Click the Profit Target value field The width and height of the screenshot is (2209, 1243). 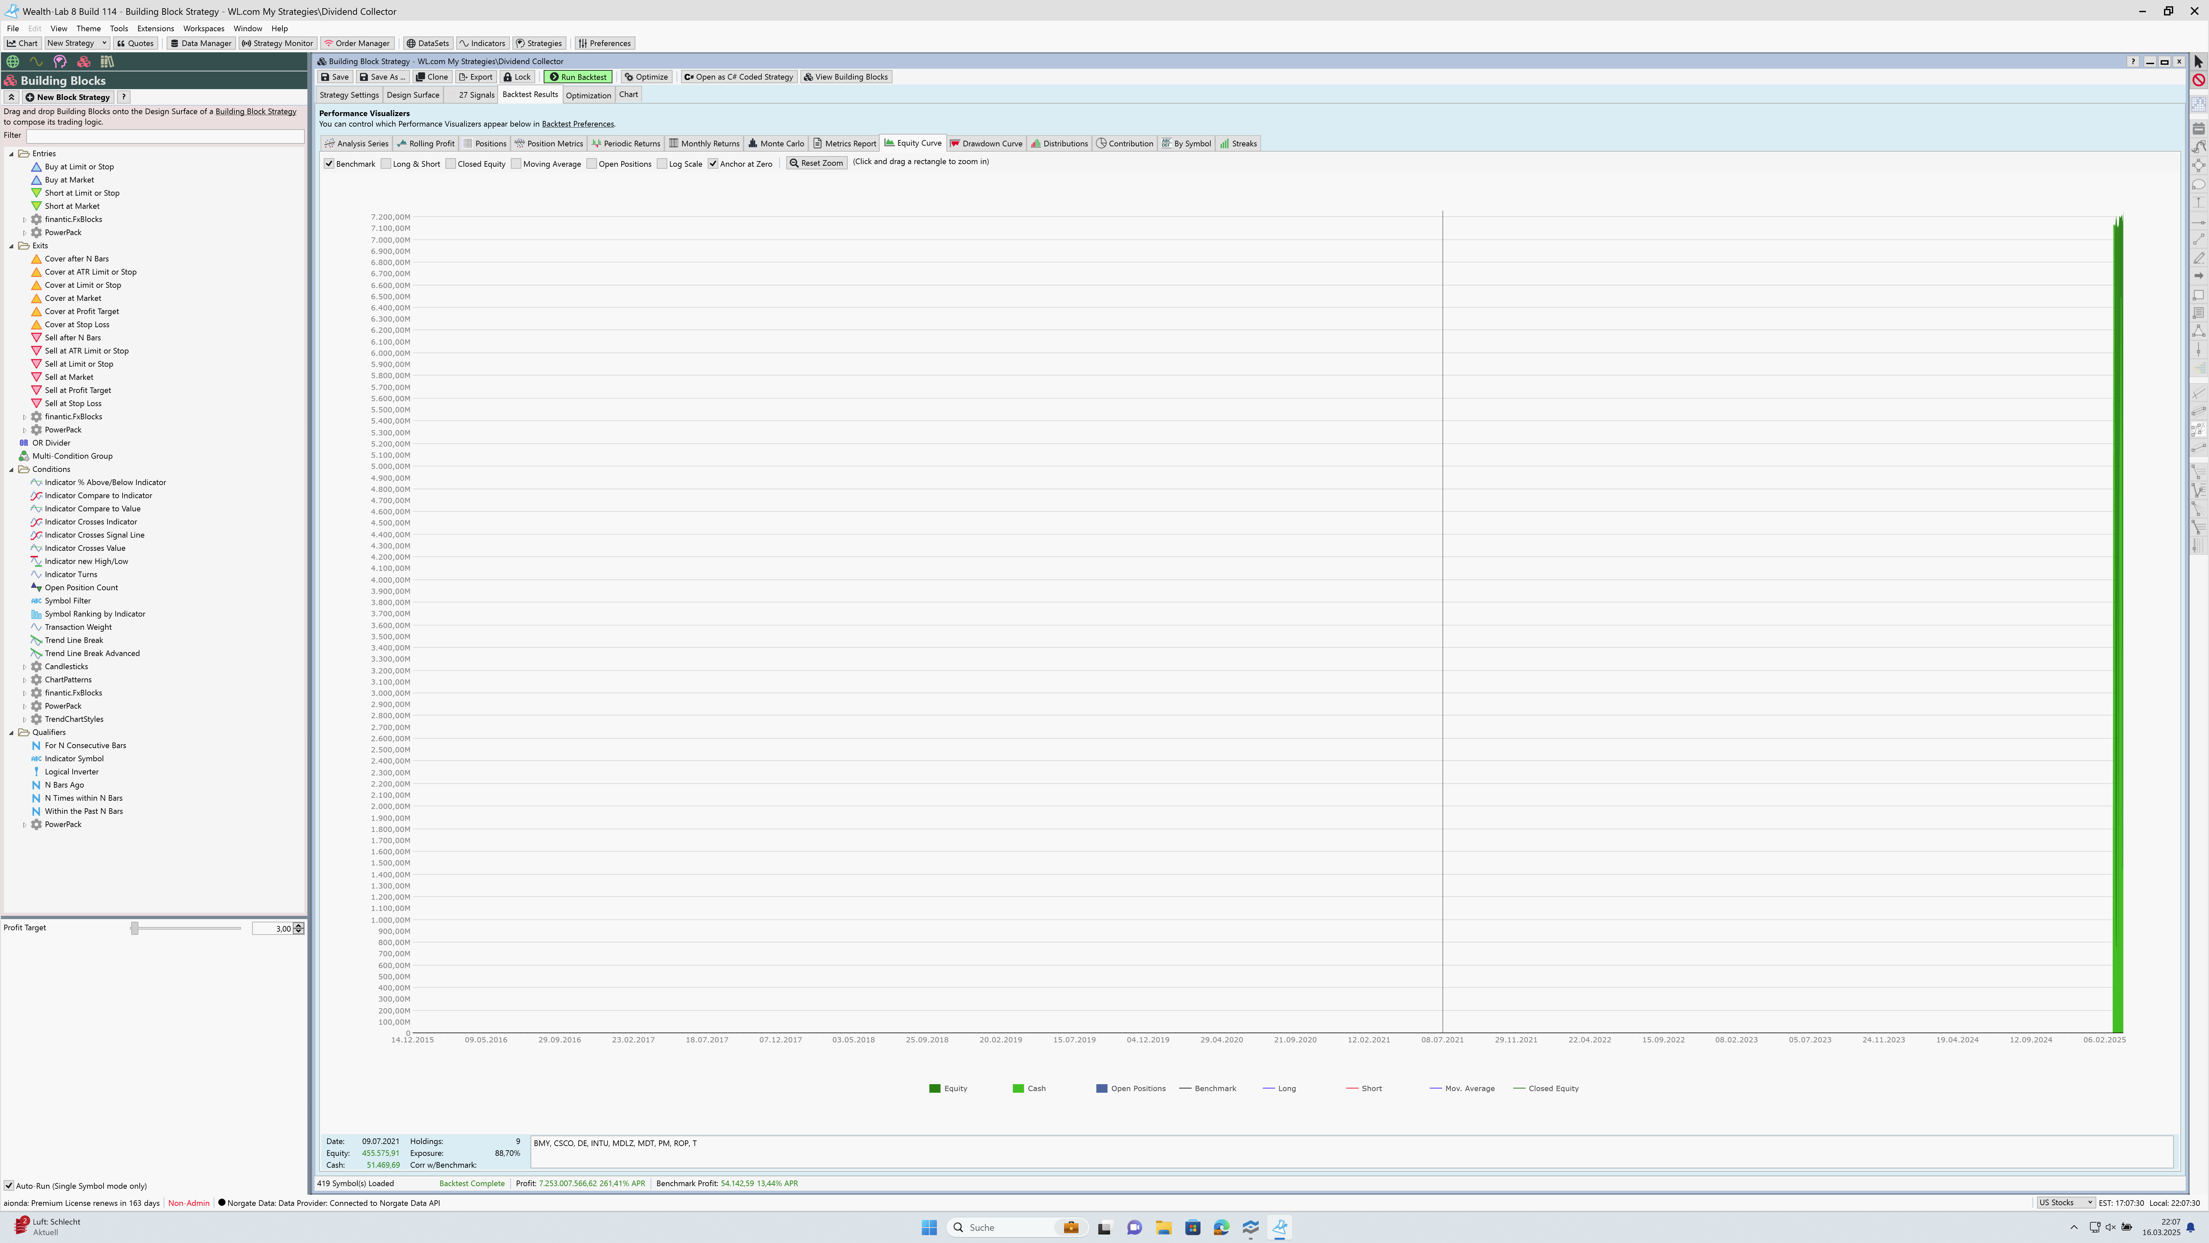(x=273, y=928)
